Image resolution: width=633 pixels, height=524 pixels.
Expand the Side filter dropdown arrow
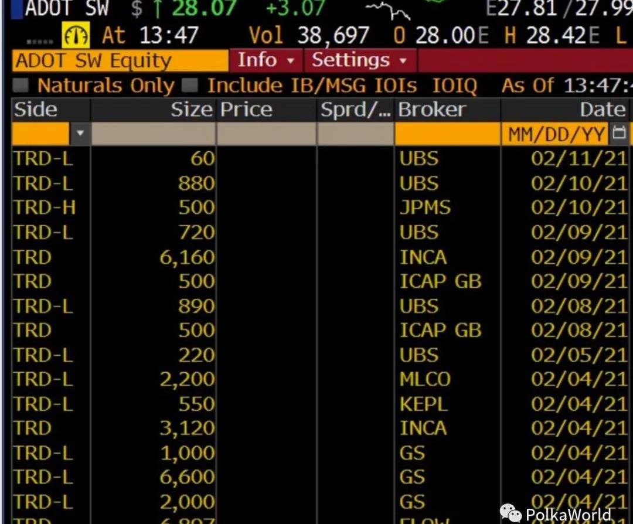coord(80,133)
